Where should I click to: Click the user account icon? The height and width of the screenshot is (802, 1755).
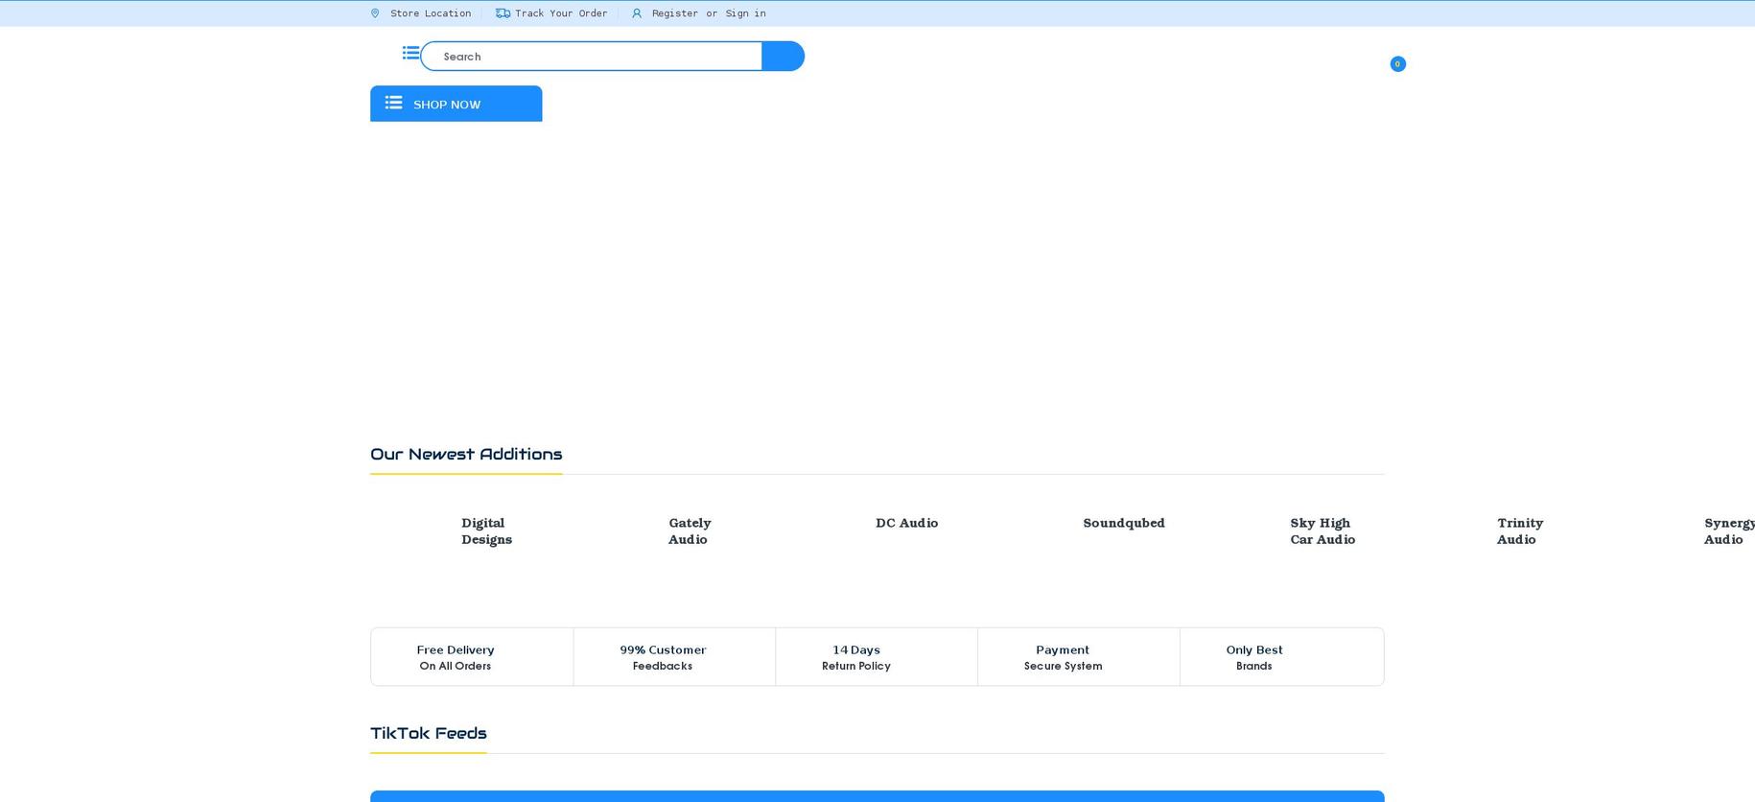tap(636, 13)
